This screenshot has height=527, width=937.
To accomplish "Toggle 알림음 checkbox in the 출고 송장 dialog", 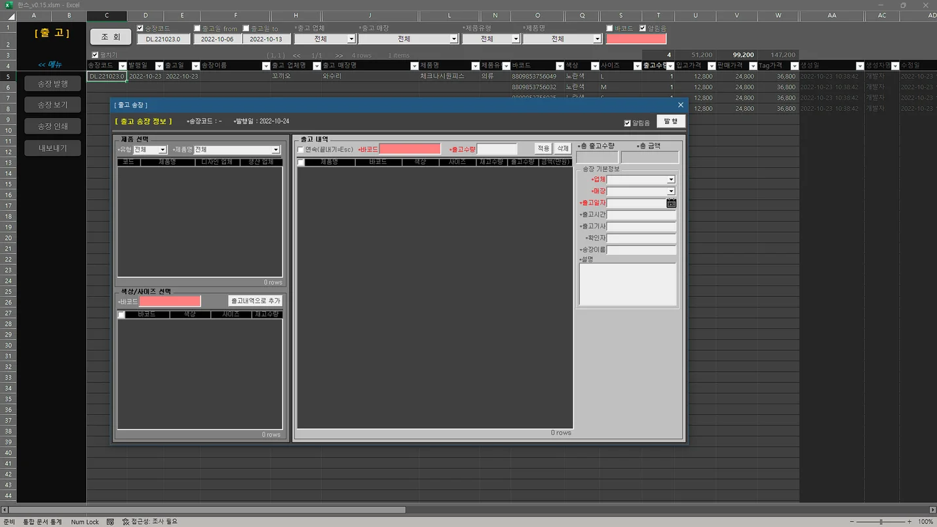I will tap(628, 123).
